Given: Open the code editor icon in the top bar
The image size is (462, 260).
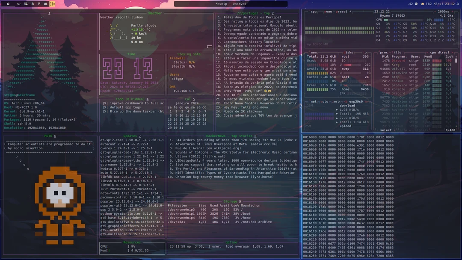Looking at the screenshot, I should tap(18, 3).
